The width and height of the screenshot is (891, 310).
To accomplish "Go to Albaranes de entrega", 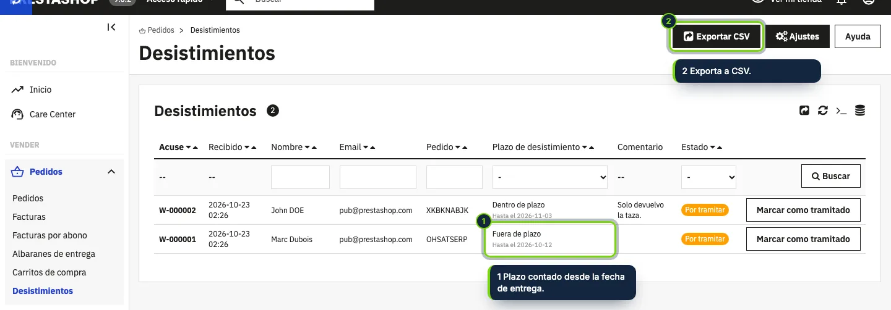I will 54,254.
